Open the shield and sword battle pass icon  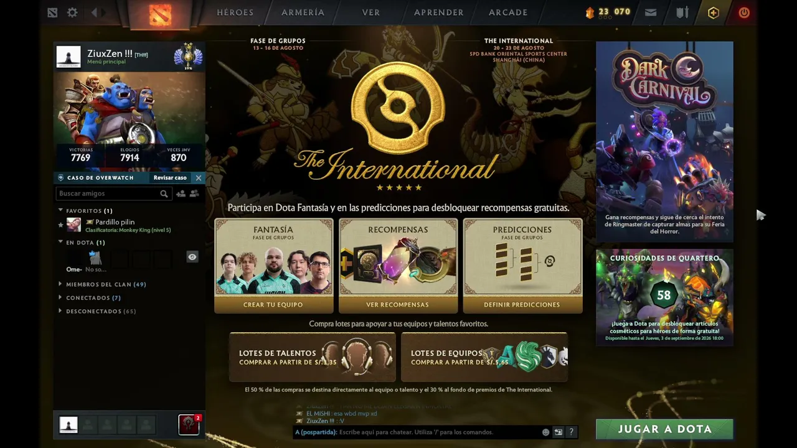tap(682, 12)
